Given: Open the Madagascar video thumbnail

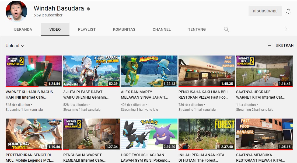Looking at the screenshot, I should point(149,71).
